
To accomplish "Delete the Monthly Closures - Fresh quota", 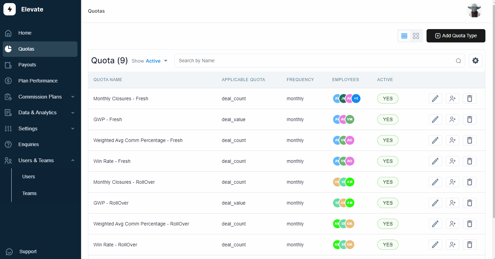I will (x=470, y=99).
